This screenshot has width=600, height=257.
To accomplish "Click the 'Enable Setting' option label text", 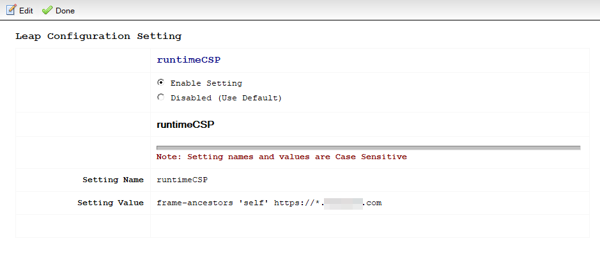I will click(x=206, y=83).
